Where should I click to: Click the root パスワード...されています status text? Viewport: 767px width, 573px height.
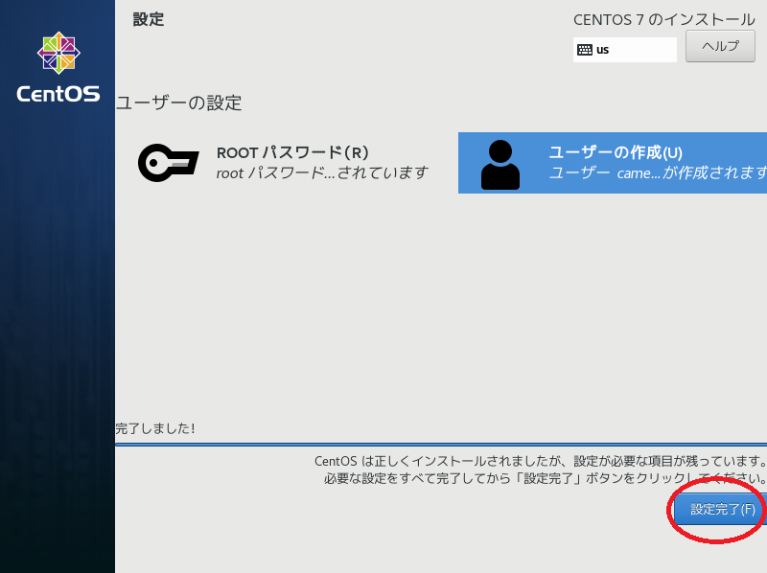tap(322, 172)
